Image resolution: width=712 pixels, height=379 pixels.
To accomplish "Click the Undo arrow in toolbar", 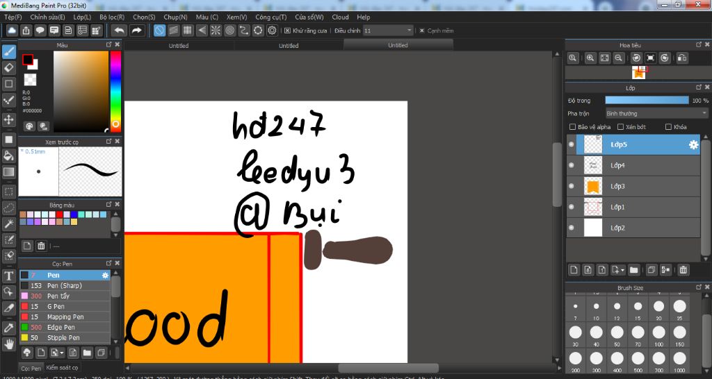I will tap(120, 31).
